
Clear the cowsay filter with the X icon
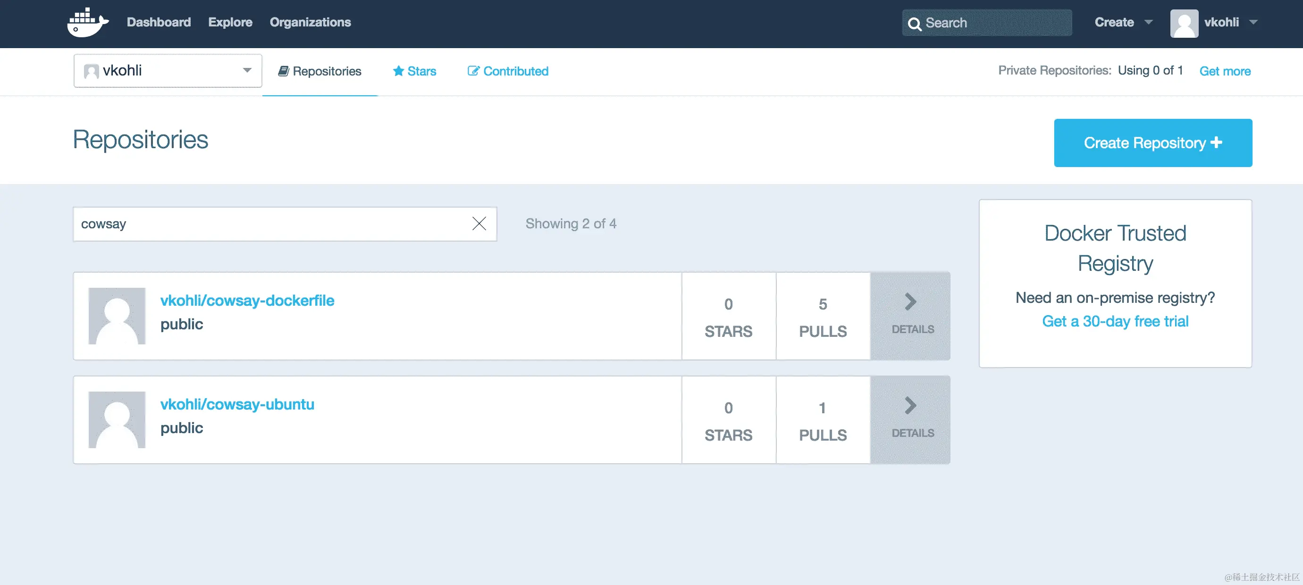pyautogui.click(x=479, y=224)
